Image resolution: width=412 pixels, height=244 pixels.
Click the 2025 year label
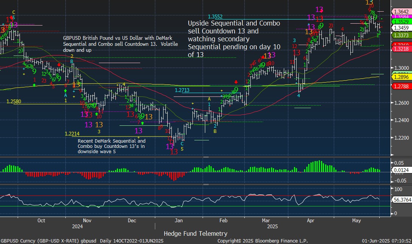(x=273, y=226)
